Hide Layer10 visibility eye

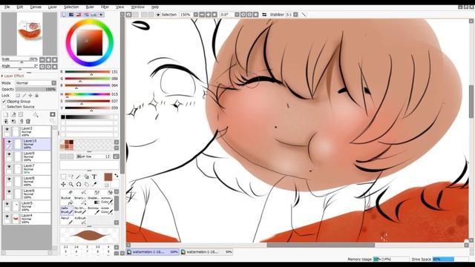9,142
